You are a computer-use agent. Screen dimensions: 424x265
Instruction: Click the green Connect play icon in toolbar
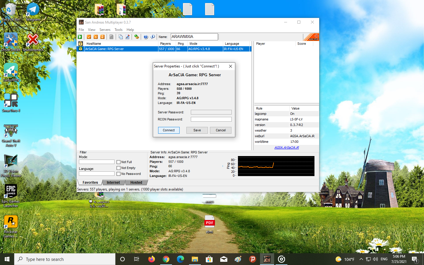pyautogui.click(x=80, y=37)
